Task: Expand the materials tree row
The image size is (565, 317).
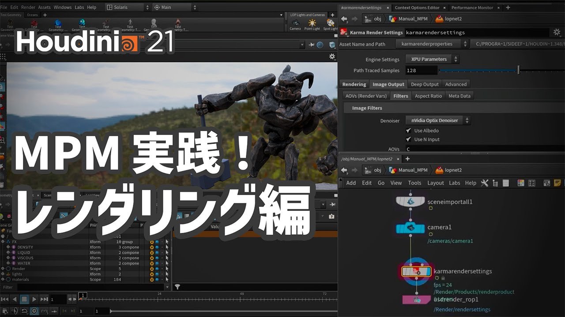Action: [x=3, y=280]
